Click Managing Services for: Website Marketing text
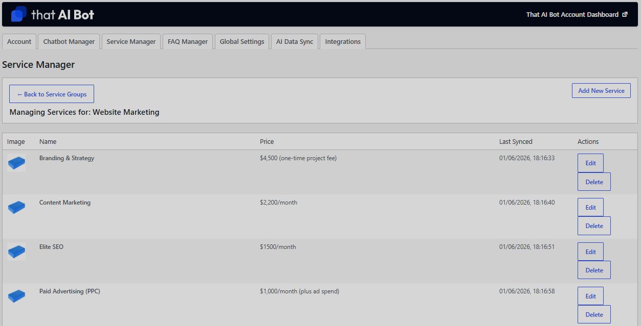The image size is (641, 326). pos(84,112)
